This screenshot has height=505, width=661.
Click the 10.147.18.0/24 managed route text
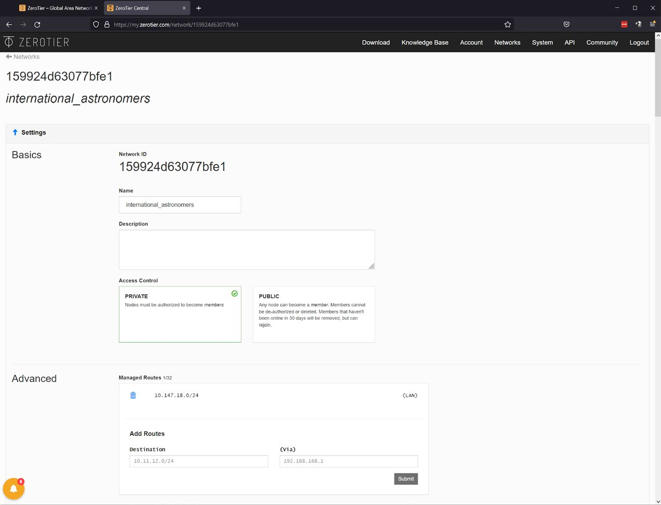pyautogui.click(x=176, y=395)
